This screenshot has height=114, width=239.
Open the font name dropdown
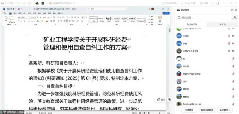[x=30, y=17]
